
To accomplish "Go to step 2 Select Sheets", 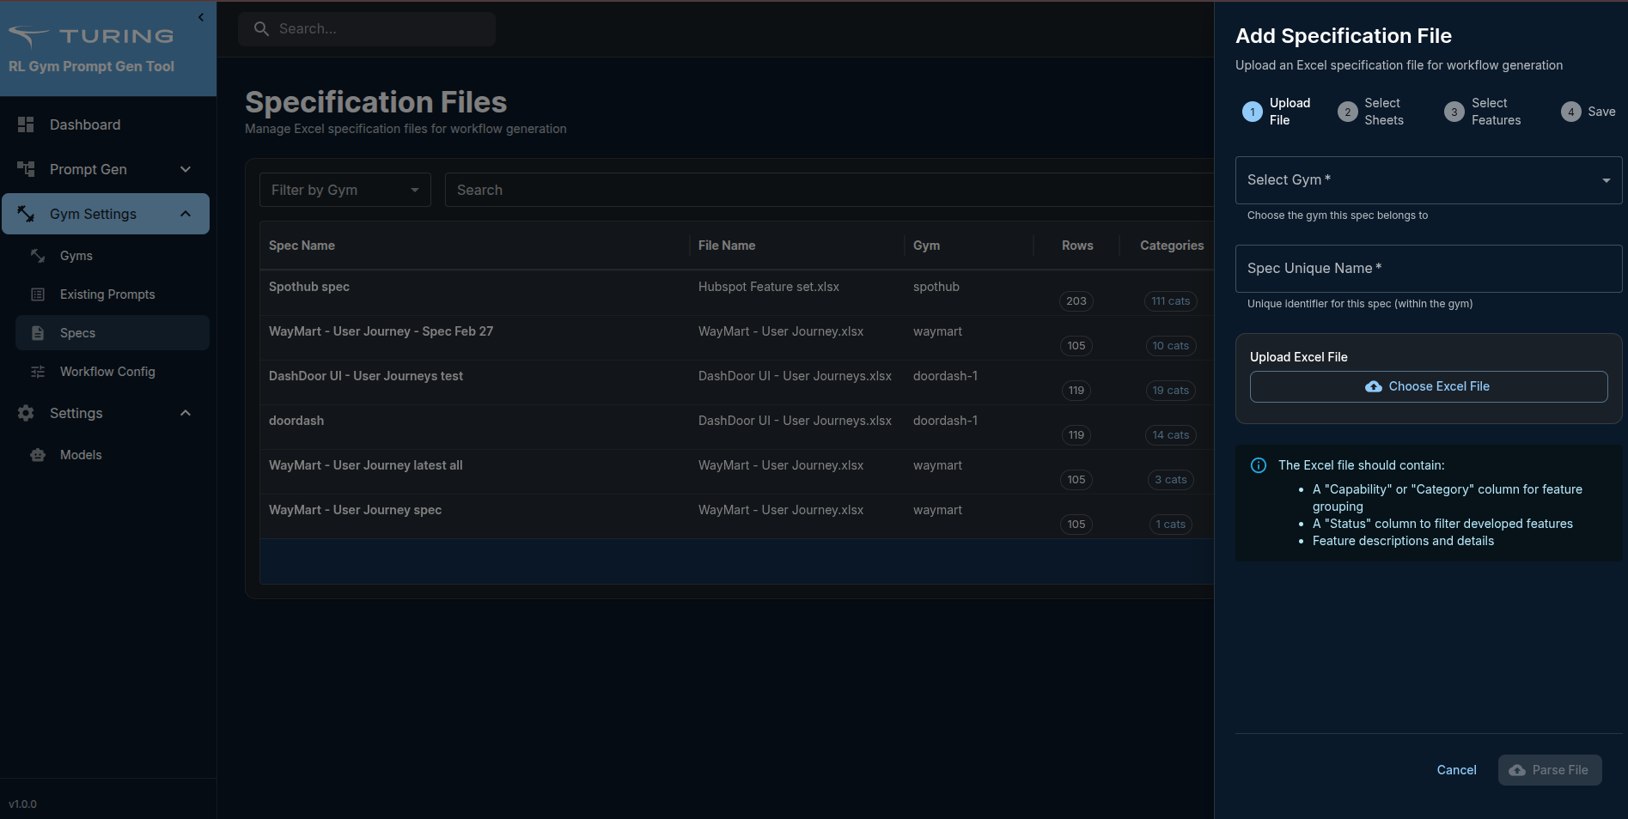I will 1371,112.
